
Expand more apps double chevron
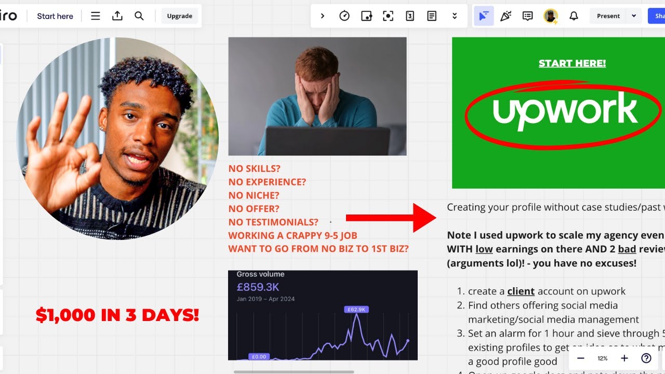click(455, 16)
